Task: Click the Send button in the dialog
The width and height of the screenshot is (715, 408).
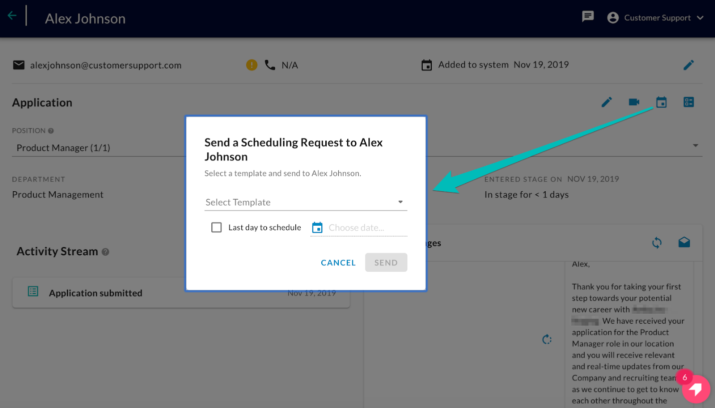Action: click(x=386, y=263)
